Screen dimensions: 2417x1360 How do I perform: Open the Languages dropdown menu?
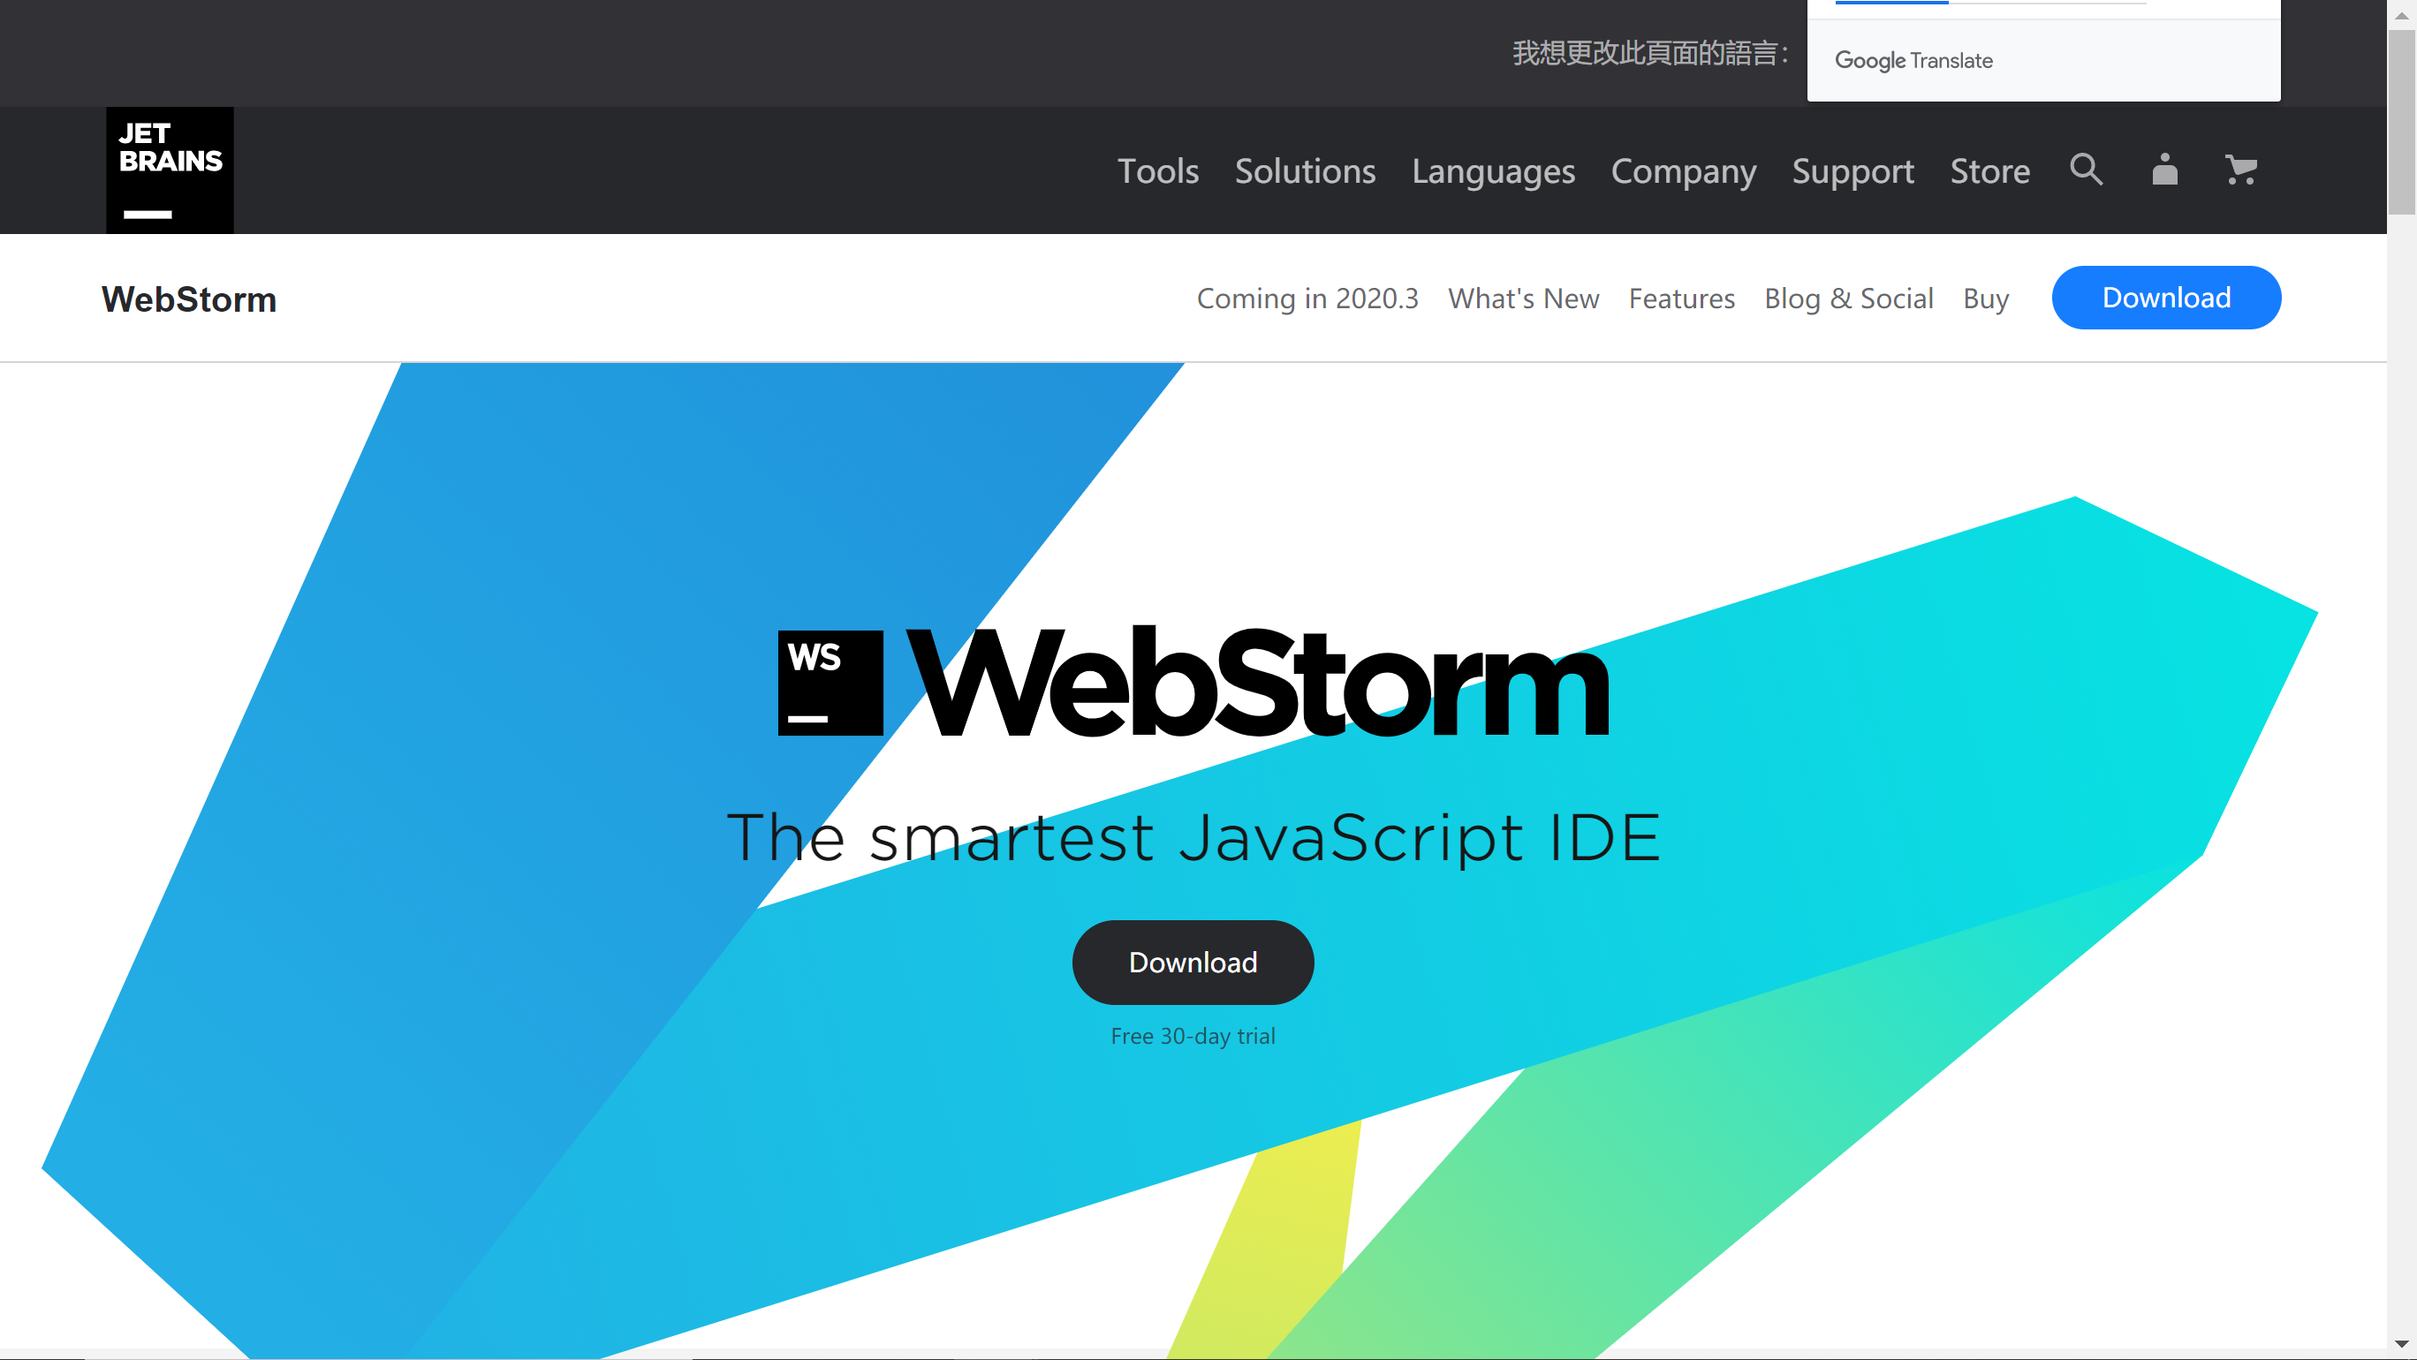click(1494, 170)
